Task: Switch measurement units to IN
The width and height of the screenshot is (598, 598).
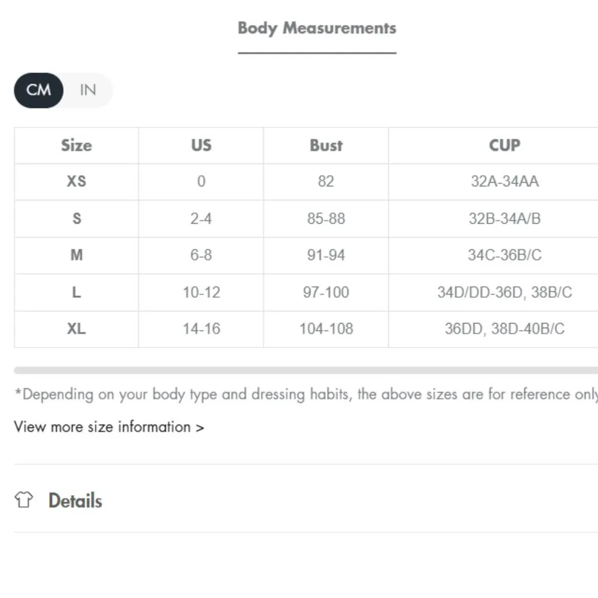Action: tap(87, 90)
